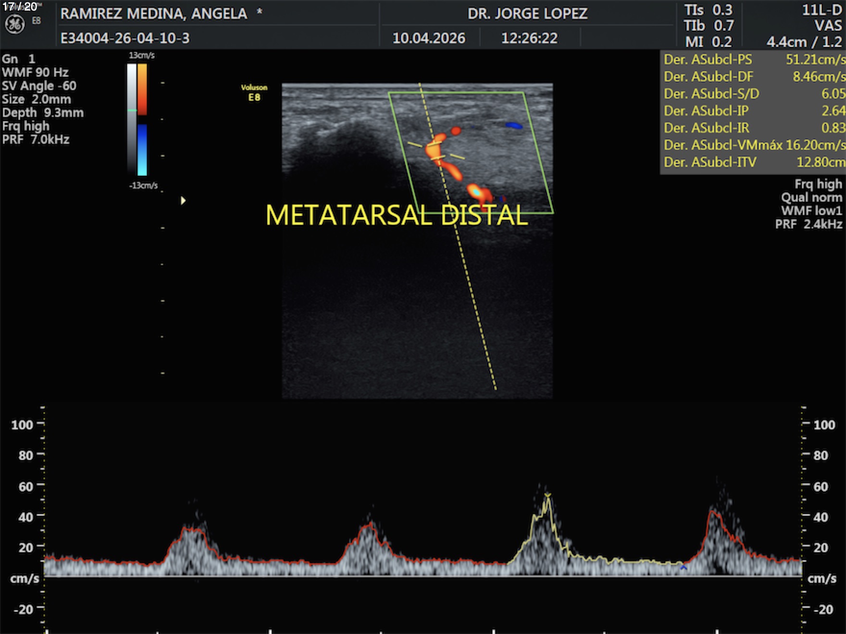Click the blue lower color scale bar
The width and height of the screenshot is (846, 634).
(142, 149)
